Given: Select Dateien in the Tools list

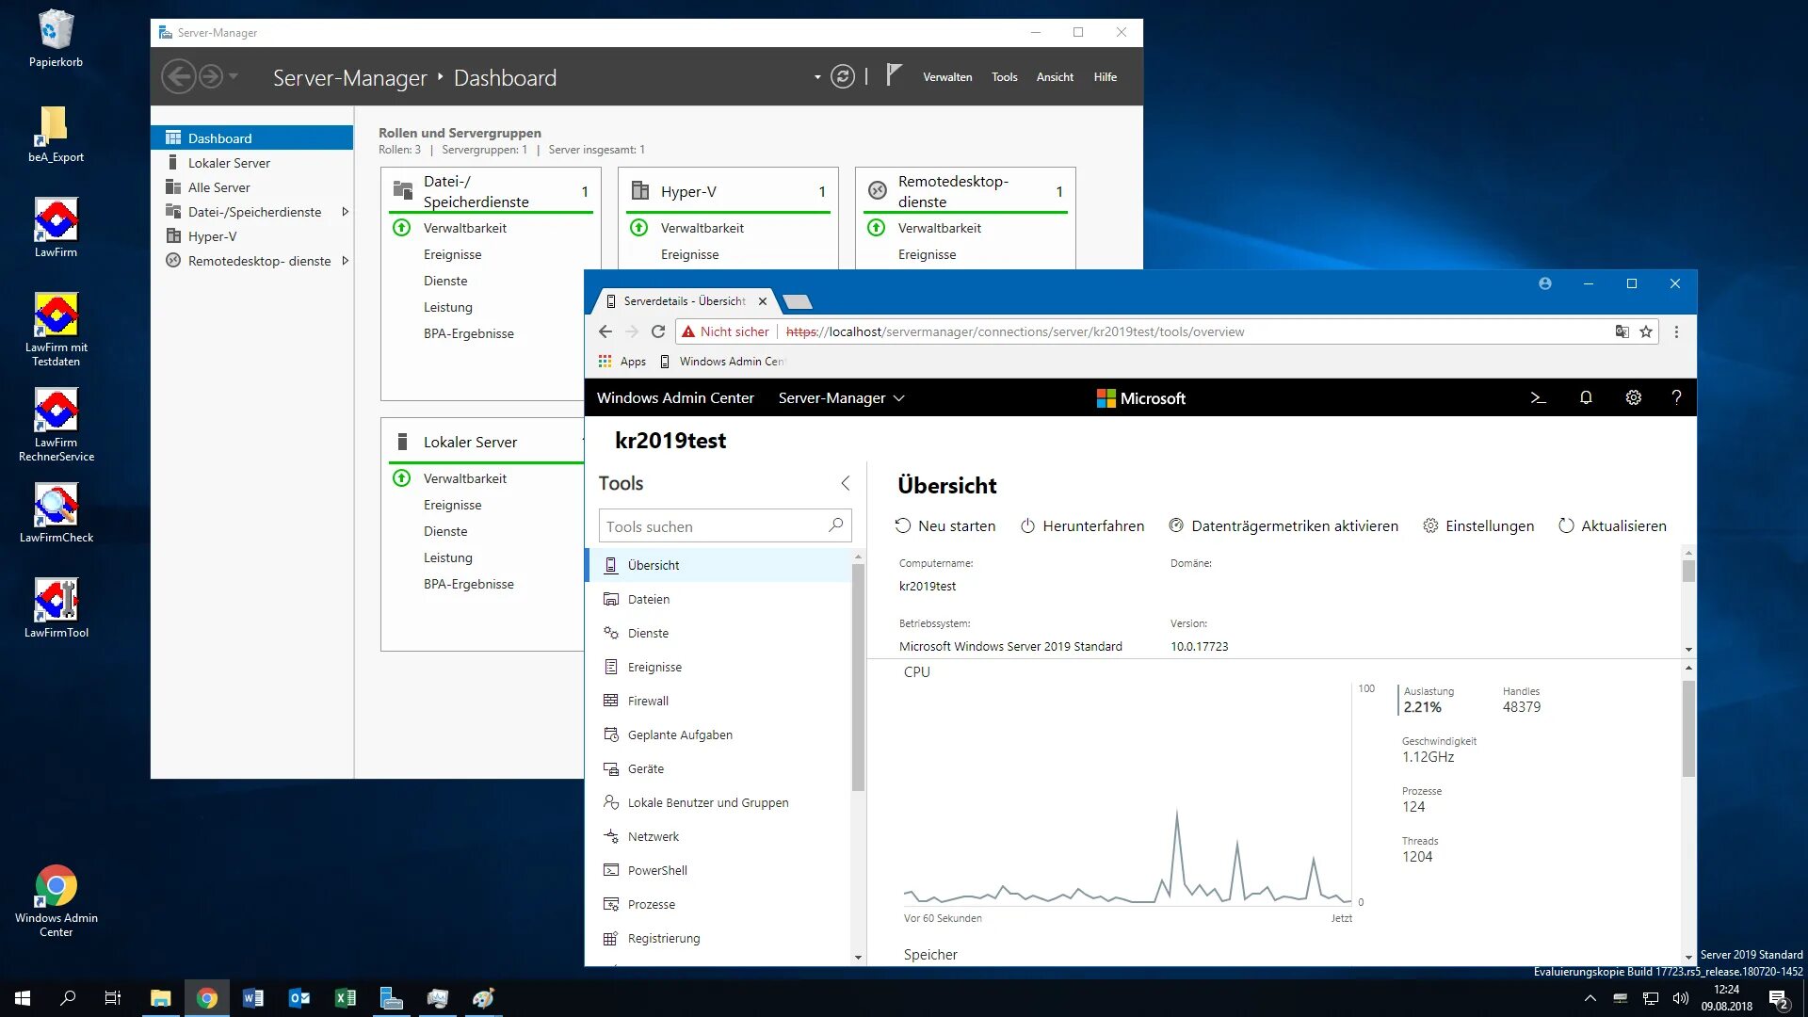Looking at the screenshot, I should 720,599.
